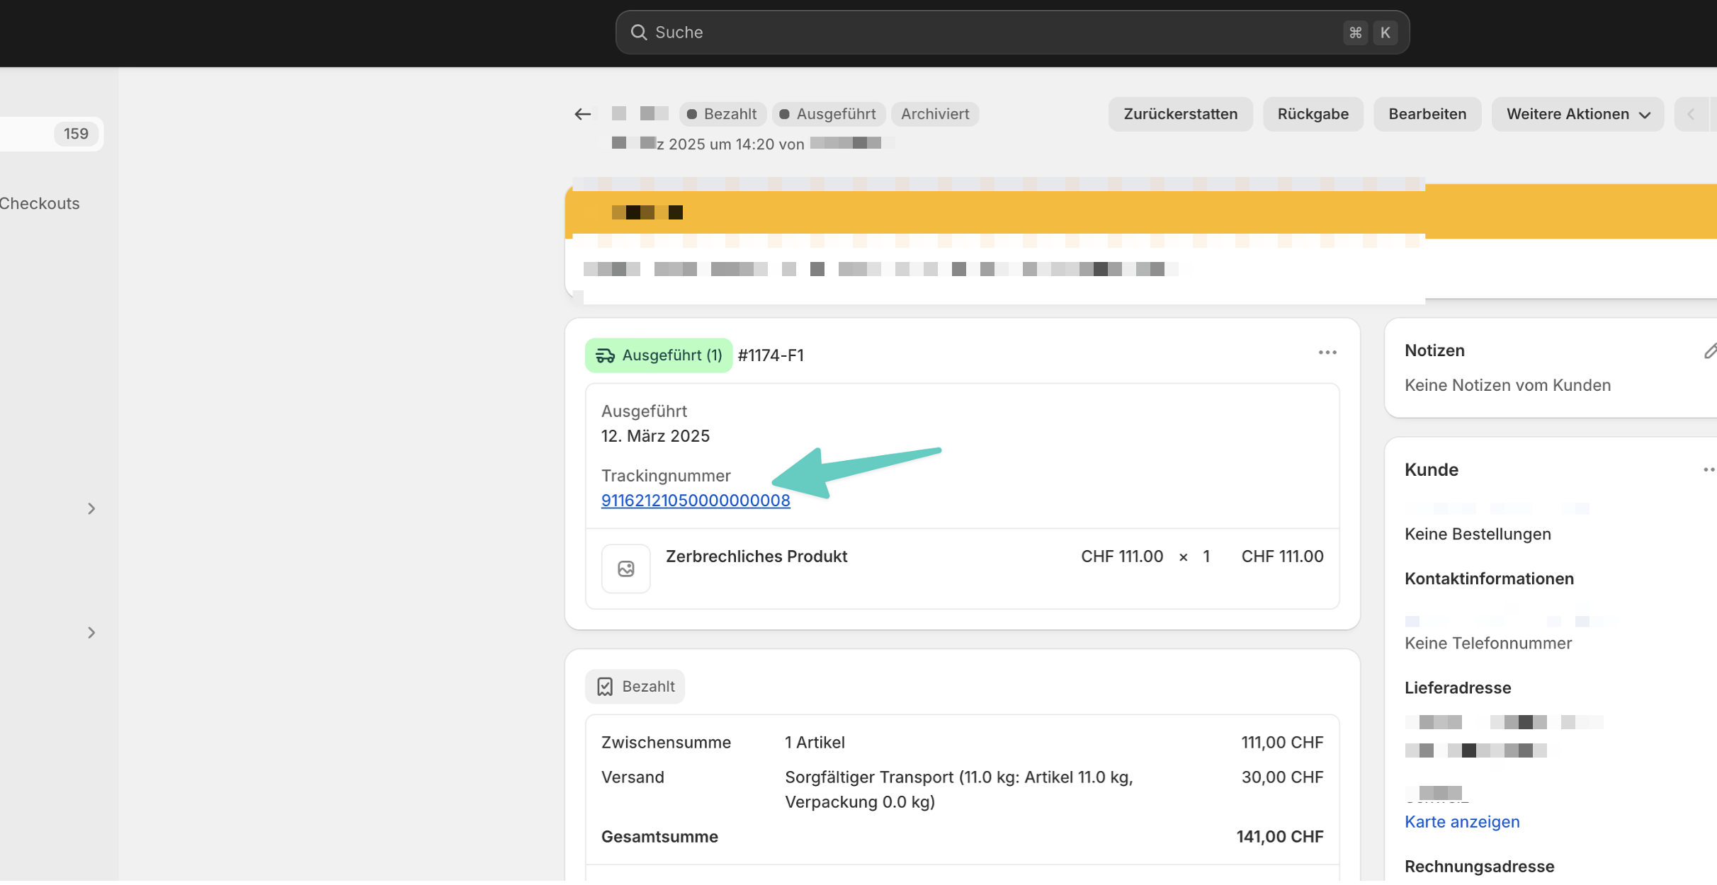Click the Bezahlt receipt badge
The height and width of the screenshot is (885, 1717).
(635, 687)
